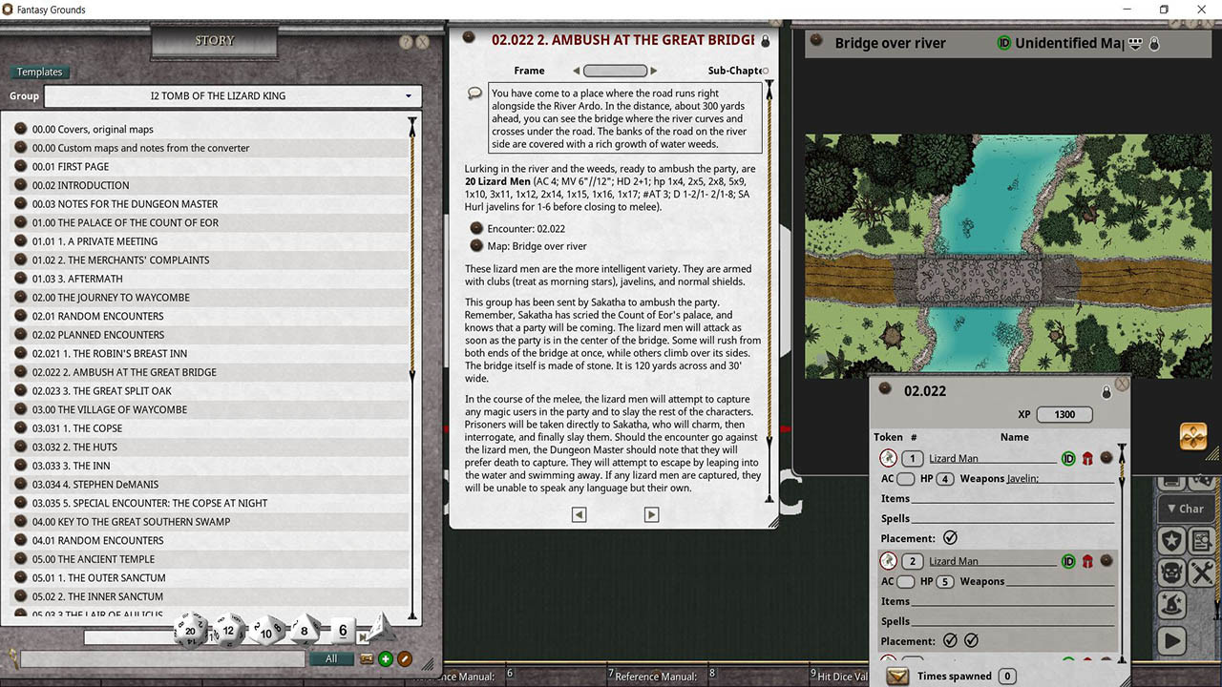Roll the d20 die
This screenshot has width=1222, height=687.
[x=191, y=631]
